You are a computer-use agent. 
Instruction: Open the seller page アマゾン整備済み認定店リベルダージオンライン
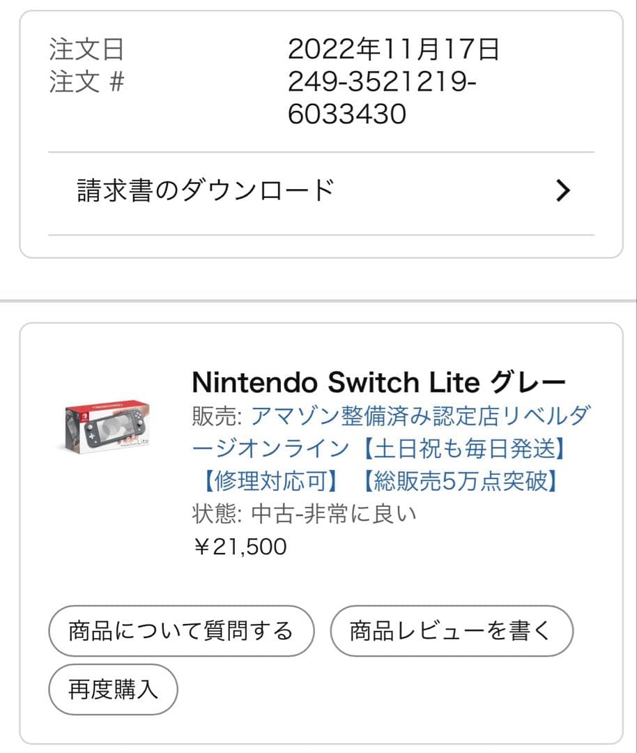point(418,415)
